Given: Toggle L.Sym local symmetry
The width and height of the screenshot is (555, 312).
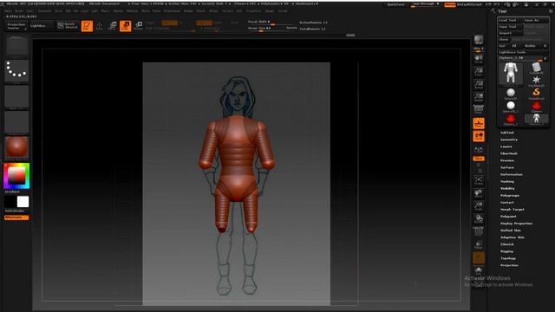Looking at the screenshot, I should click(479, 150).
